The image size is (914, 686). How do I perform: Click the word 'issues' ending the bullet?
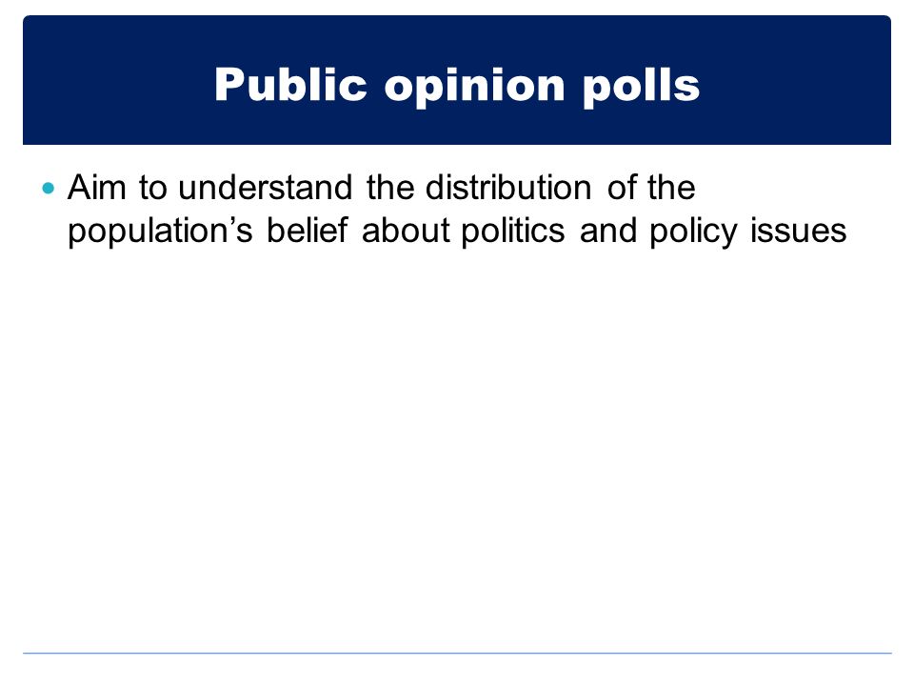coord(798,230)
